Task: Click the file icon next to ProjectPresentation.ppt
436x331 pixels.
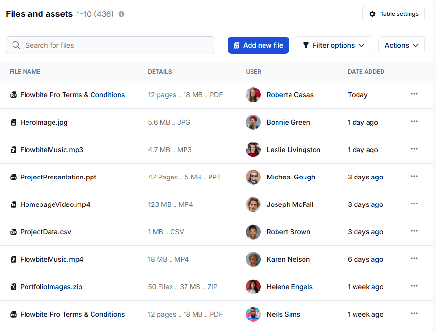Action: [13, 177]
